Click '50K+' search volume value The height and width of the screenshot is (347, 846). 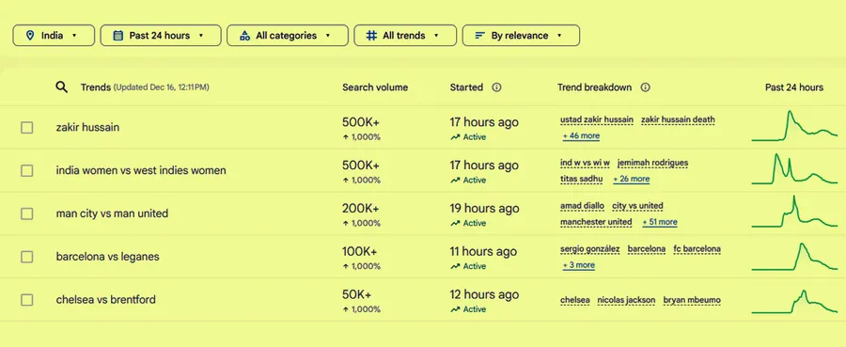(x=356, y=294)
